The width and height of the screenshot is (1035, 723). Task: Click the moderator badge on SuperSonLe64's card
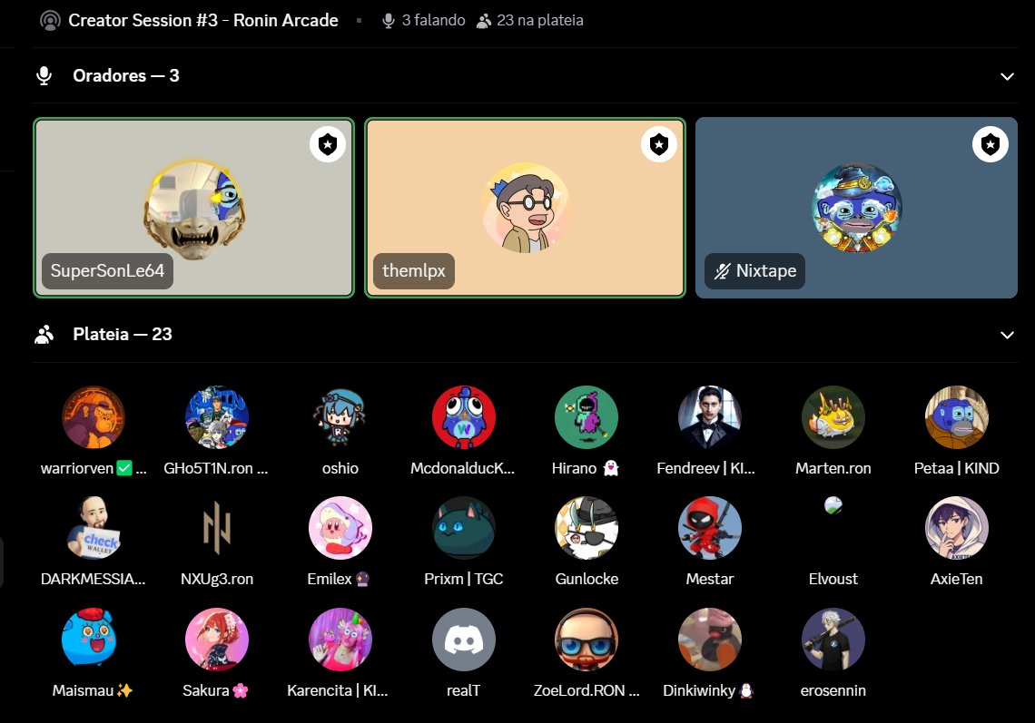click(328, 143)
